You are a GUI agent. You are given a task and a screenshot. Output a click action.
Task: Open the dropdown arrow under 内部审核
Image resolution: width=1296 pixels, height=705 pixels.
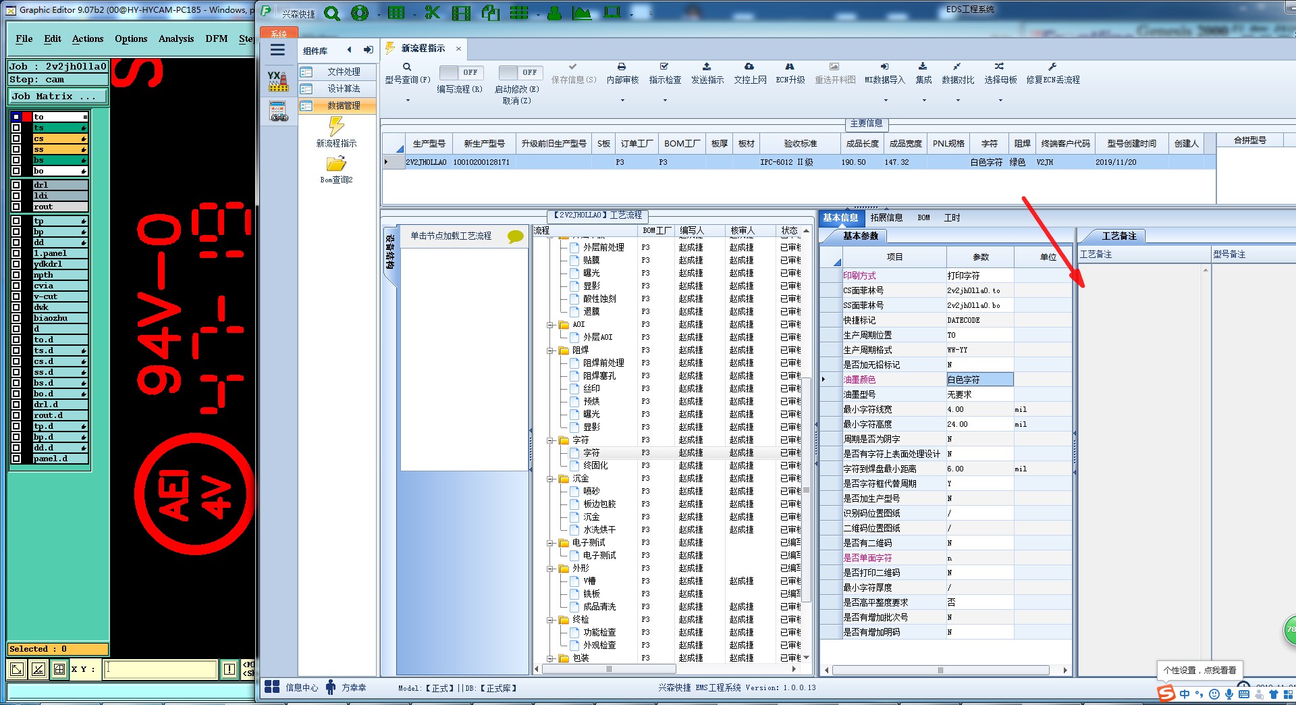(x=622, y=101)
